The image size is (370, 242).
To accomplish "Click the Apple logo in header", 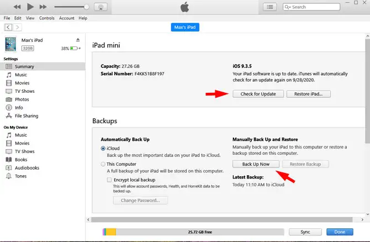I will pos(185,7).
